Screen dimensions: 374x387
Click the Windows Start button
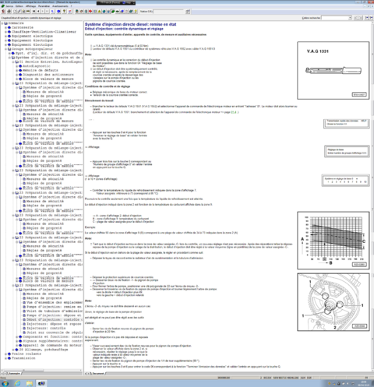5,383
